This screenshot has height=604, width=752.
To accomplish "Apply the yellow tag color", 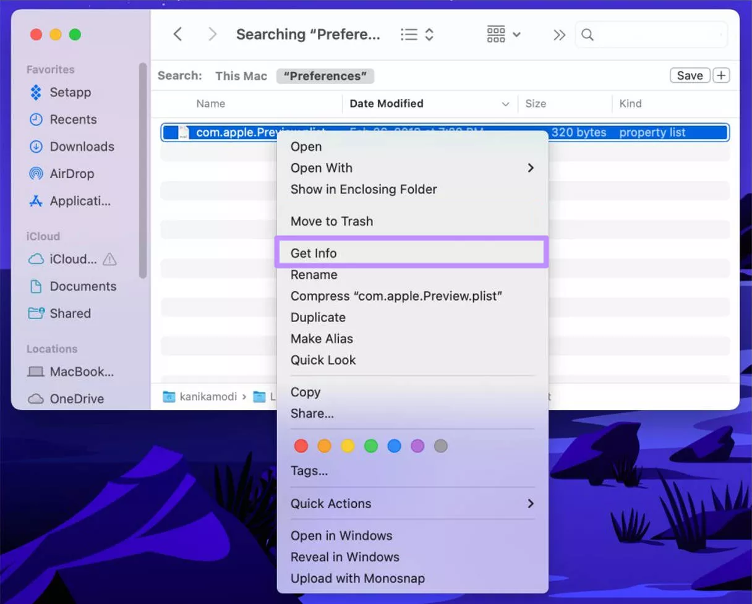I will tap(348, 446).
